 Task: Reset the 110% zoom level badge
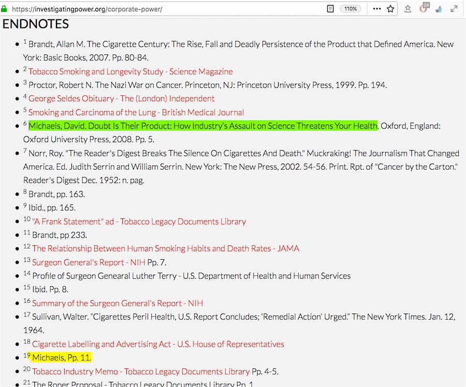351,9
